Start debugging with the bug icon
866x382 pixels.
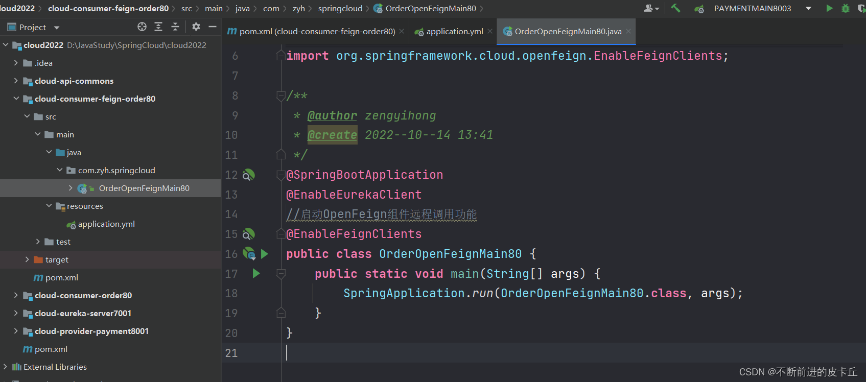[846, 8]
